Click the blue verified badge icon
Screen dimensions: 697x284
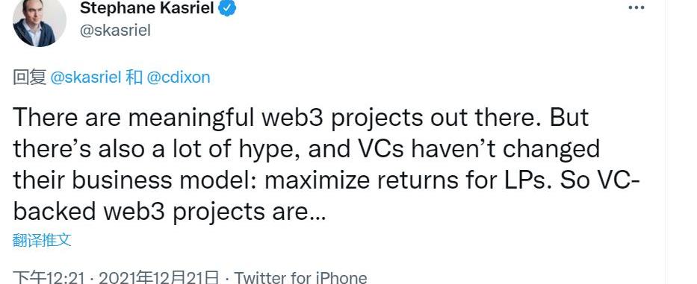[228, 8]
